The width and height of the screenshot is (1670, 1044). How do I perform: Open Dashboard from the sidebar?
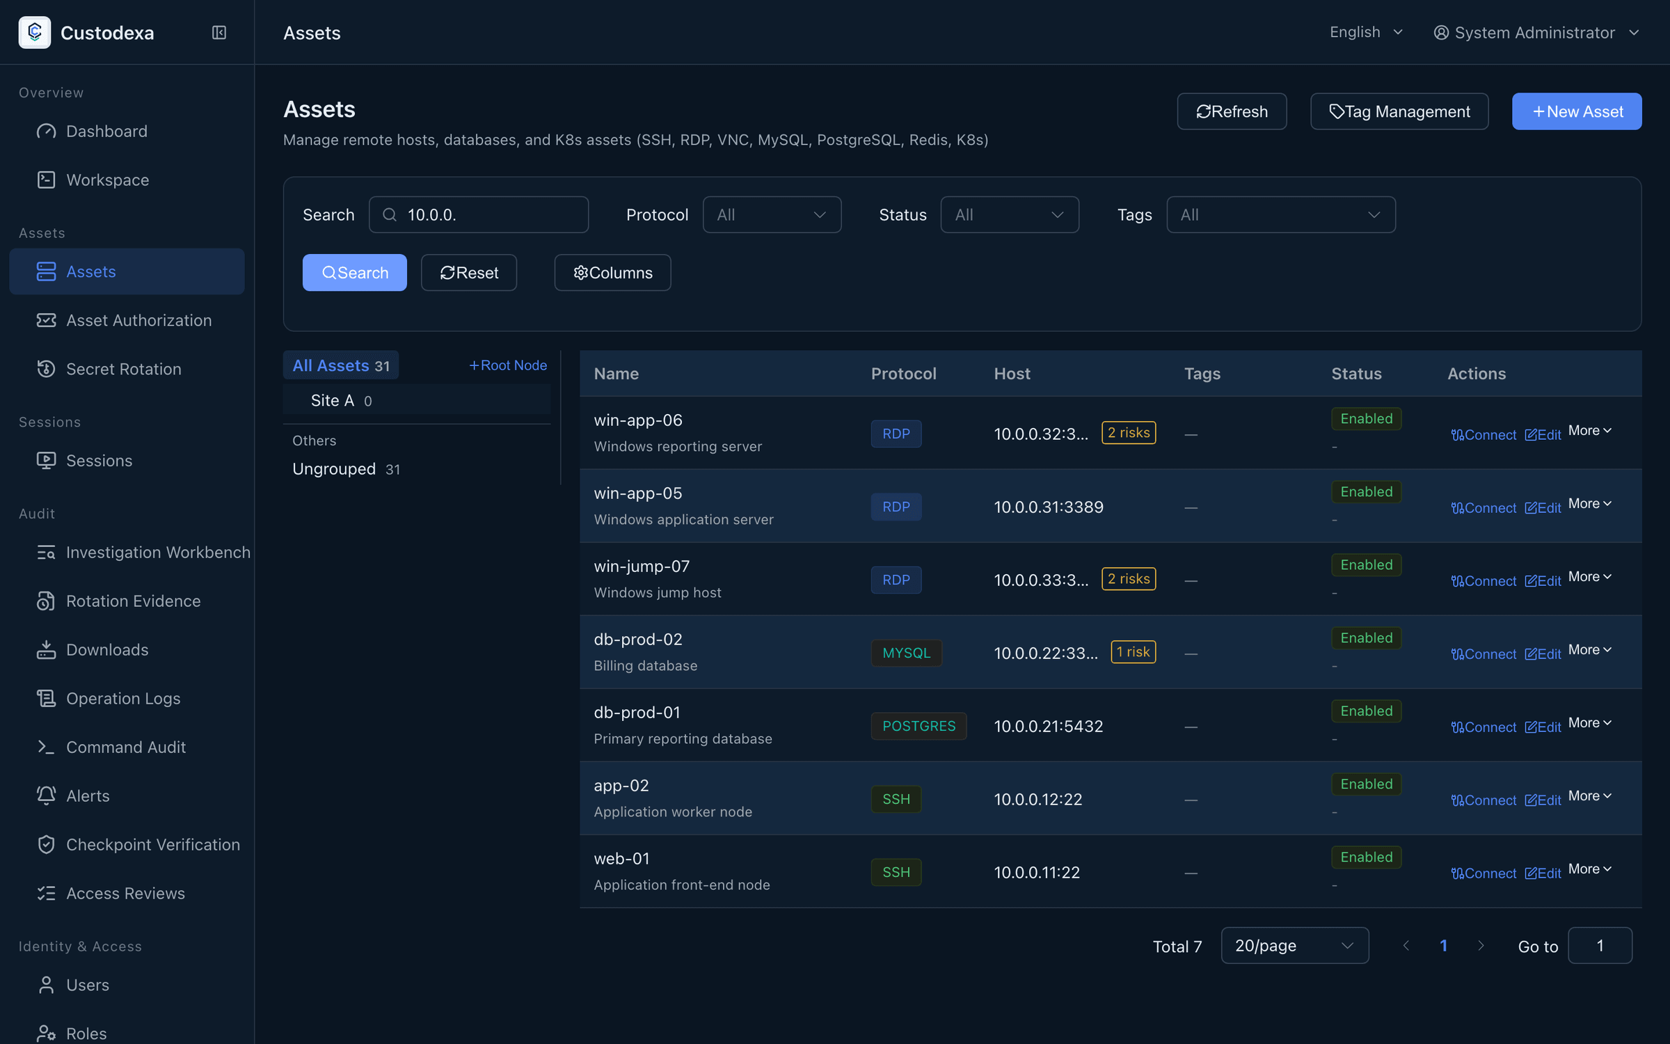pos(127,131)
